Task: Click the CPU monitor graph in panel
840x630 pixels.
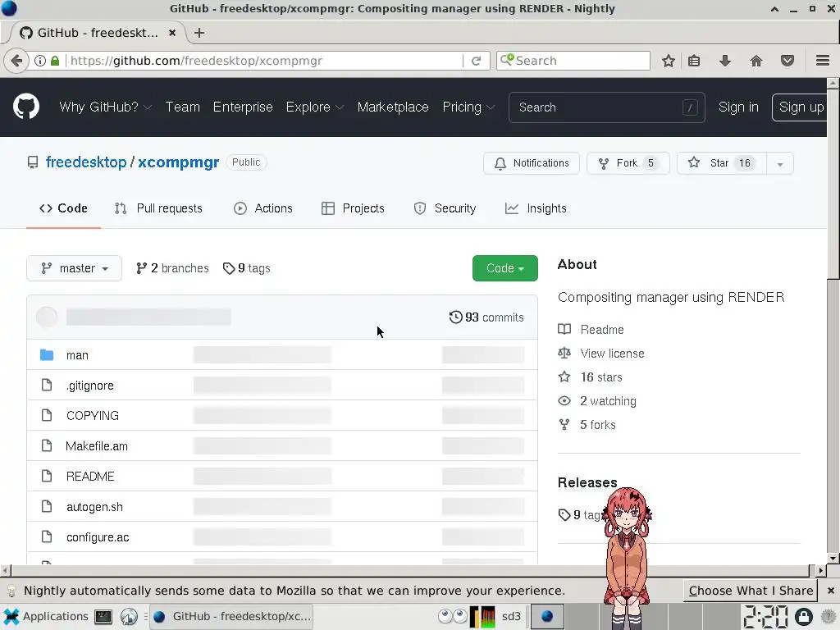Action: (482, 617)
